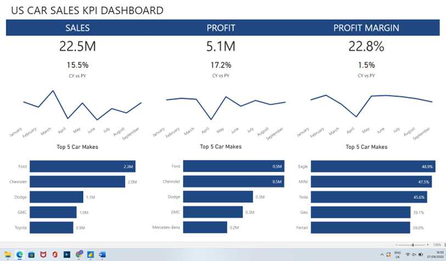The height and width of the screenshot is (261, 446).
Task: Open the yellow Power BI taskbar icon
Action: tap(91, 254)
